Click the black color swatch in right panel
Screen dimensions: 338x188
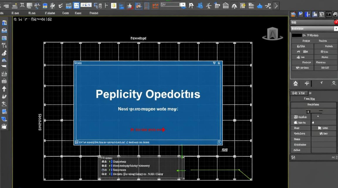297,35
